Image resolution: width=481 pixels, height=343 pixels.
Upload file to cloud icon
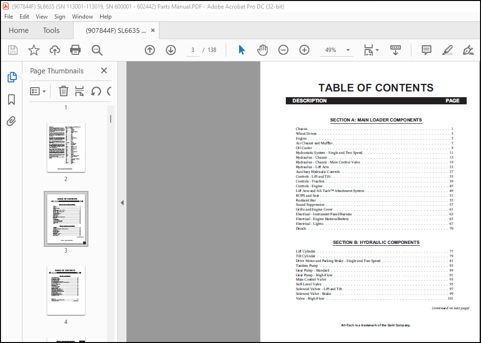54,50
